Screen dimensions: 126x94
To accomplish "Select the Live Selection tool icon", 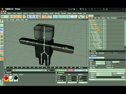I will coord(9,16).
